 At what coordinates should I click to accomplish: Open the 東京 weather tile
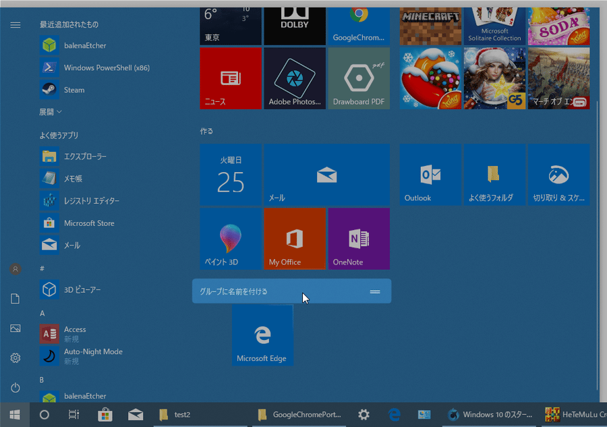tap(231, 26)
